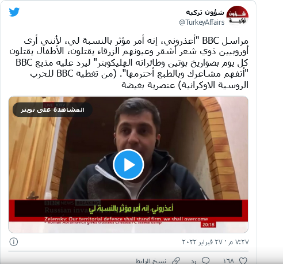The image size is (283, 265).
Task: Play the embedded BBC video
Action: click(128, 165)
